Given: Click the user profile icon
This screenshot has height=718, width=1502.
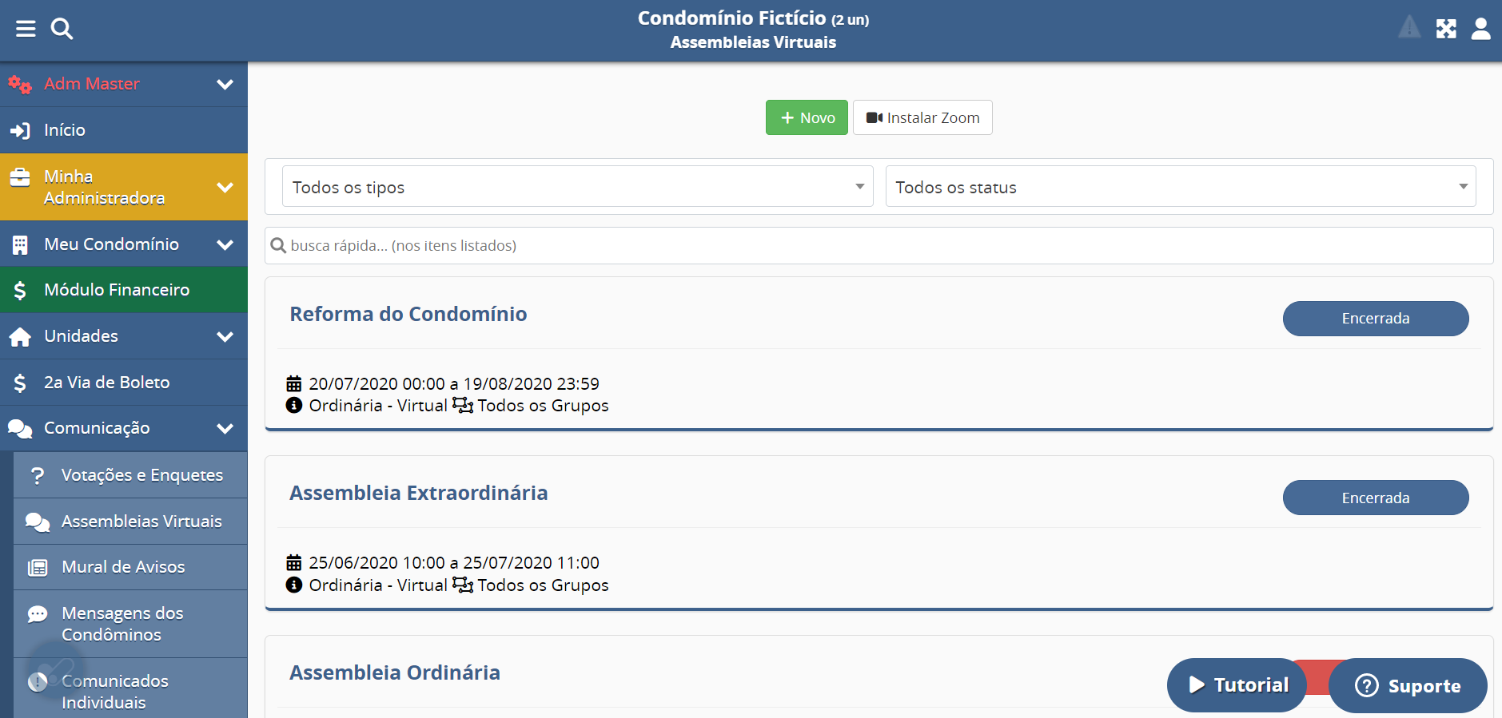Looking at the screenshot, I should [1480, 30].
